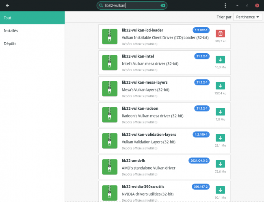The width and height of the screenshot is (264, 202).
Task: Open lib32-vulkan-mesa-layers package title
Action: tap(145, 83)
